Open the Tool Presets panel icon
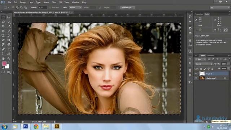Viewport: 231px width, 130px height. coord(190,82)
